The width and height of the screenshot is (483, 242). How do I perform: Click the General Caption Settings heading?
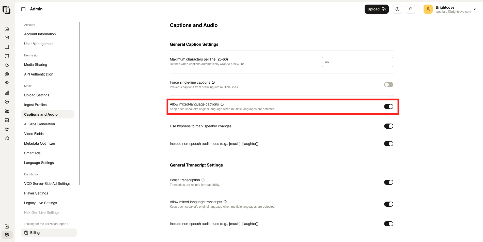tap(194, 44)
